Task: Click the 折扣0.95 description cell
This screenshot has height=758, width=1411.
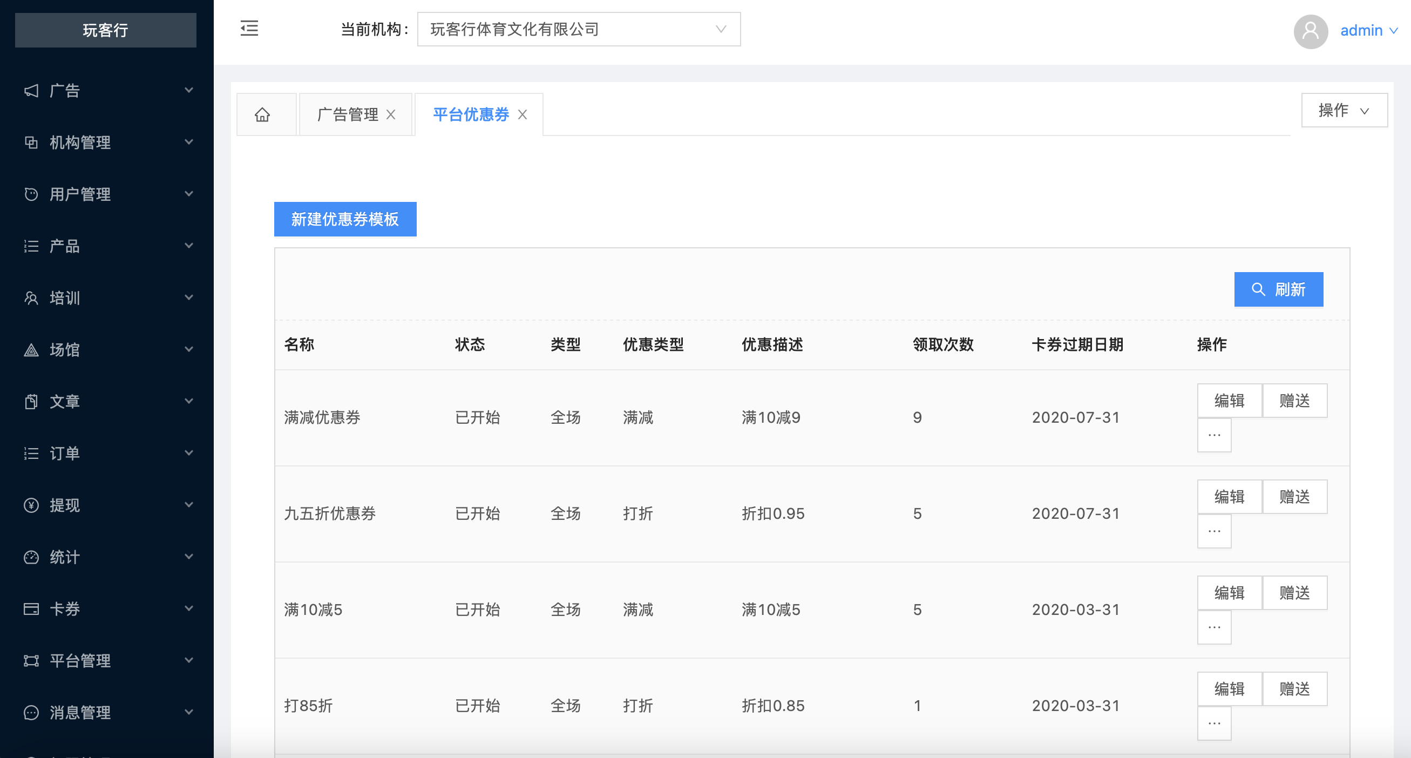Action: (x=773, y=514)
